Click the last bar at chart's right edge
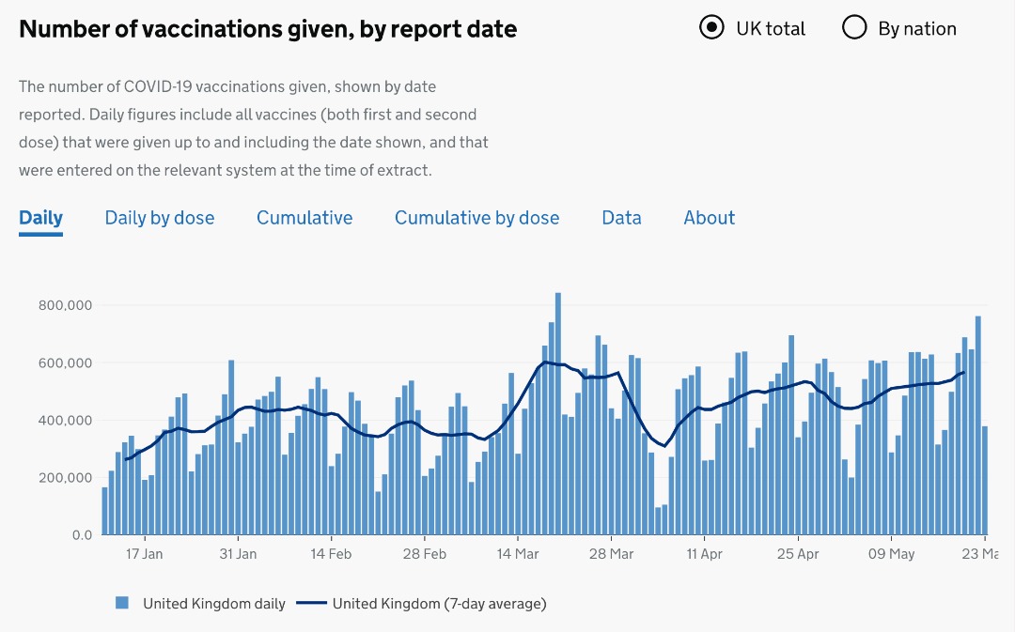The width and height of the screenshot is (1015, 632). pos(984,481)
